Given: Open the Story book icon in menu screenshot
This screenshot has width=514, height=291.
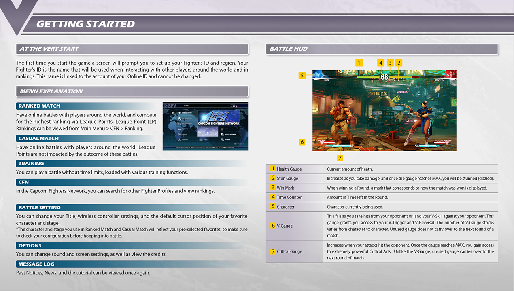Looking at the screenshot, I should click(x=201, y=140).
